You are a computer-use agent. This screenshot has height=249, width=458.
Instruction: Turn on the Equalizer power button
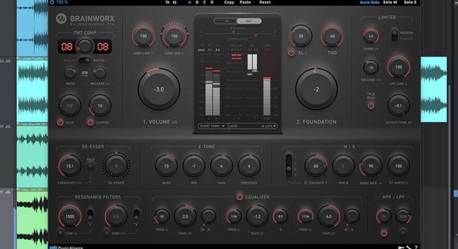tap(240, 197)
